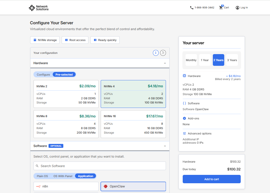Viewport: 270px width, 193px height.
Task: Open the shopping cart icon
Action: (x=221, y=8)
